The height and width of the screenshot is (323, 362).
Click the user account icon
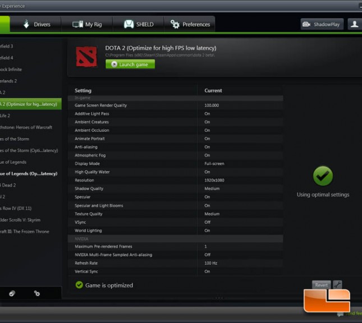click(x=354, y=24)
